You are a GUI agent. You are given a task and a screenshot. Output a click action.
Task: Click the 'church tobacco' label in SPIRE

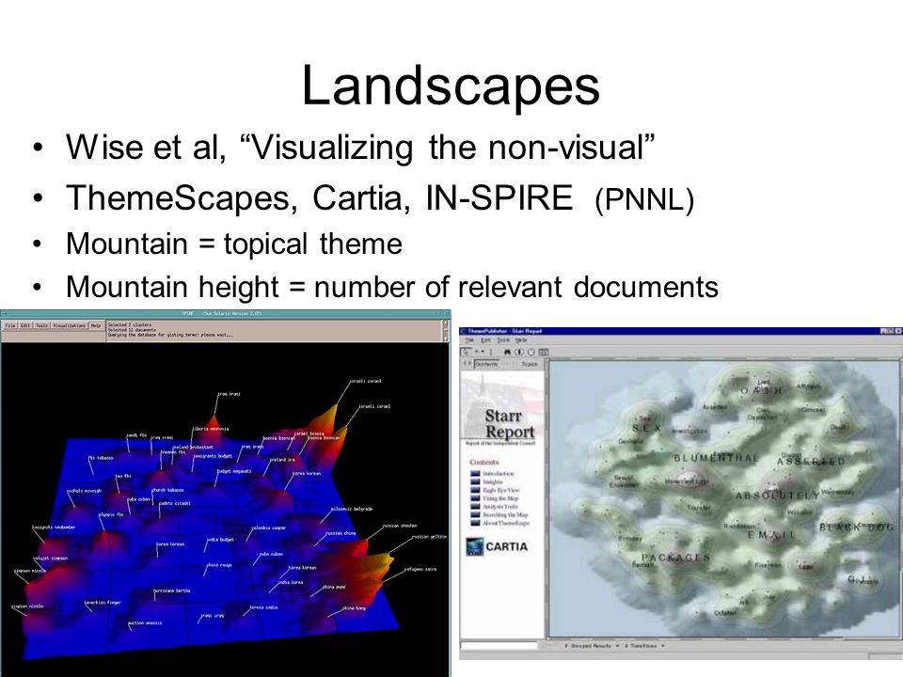point(167,490)
